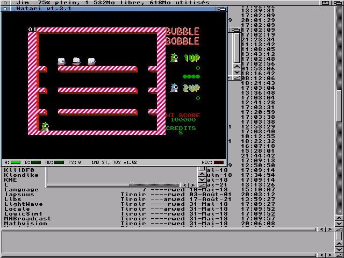Select the LightWave entry in the listing
This screenshot has height=258, width=344.
(x=24, y=204)
